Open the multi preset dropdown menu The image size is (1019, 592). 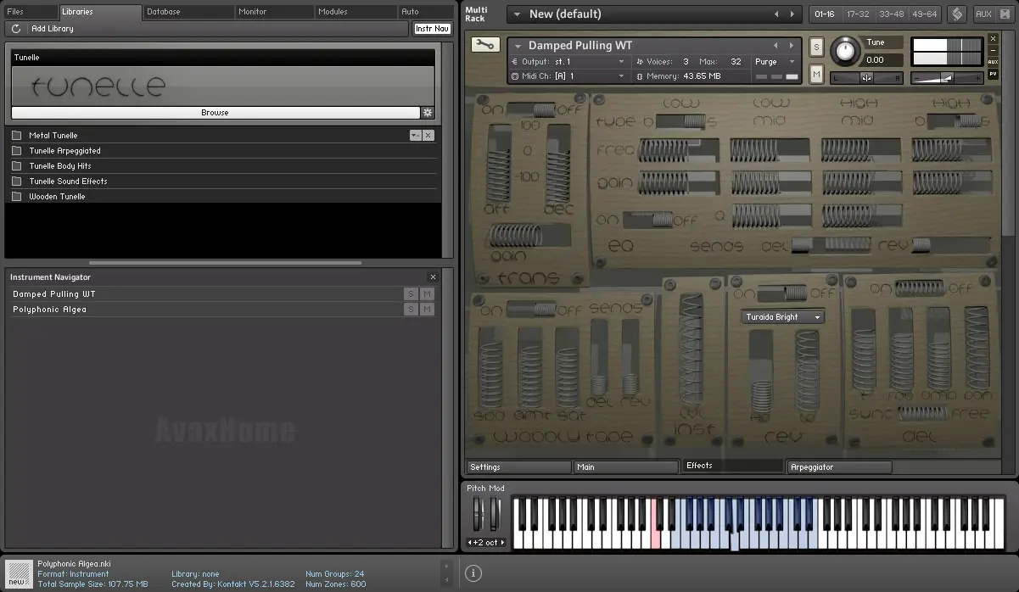click(x=516, y=14)
